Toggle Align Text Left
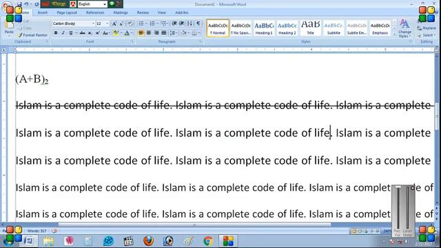Screen dimensions: 441x248 141,33
